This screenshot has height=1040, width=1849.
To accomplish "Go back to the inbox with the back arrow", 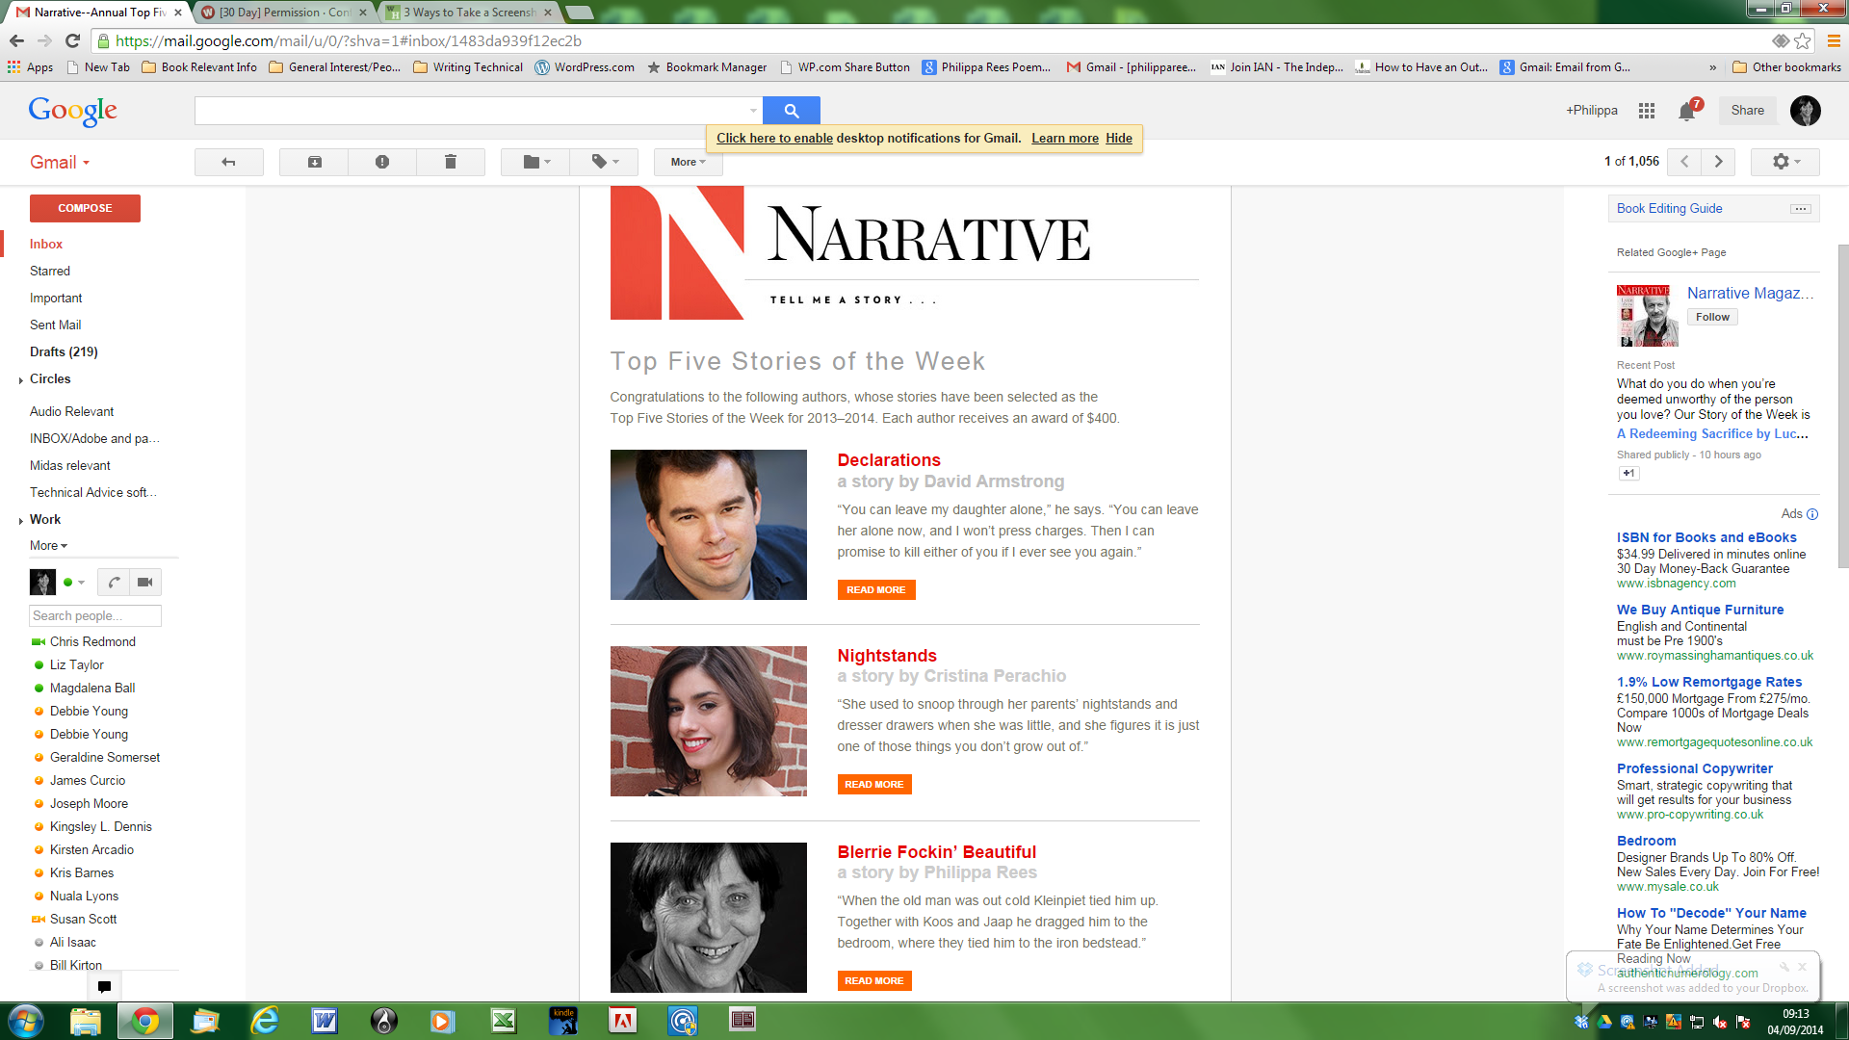I will coord(228,162).
